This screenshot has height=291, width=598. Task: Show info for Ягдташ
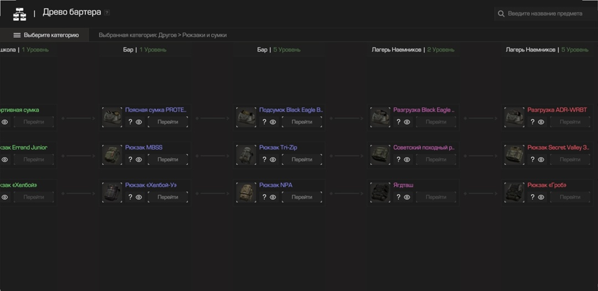click(399, 197)
